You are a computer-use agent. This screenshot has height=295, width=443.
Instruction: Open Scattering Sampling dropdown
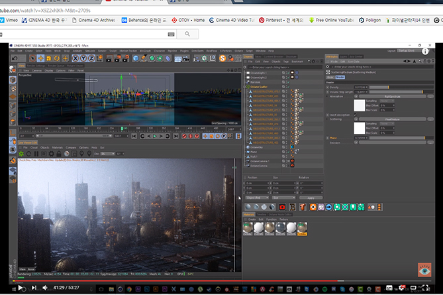[x=387, y=123]
